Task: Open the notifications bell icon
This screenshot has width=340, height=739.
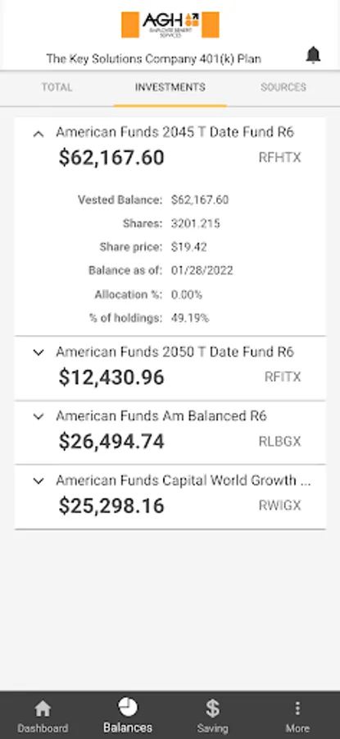Action: [x=313, y=56]
